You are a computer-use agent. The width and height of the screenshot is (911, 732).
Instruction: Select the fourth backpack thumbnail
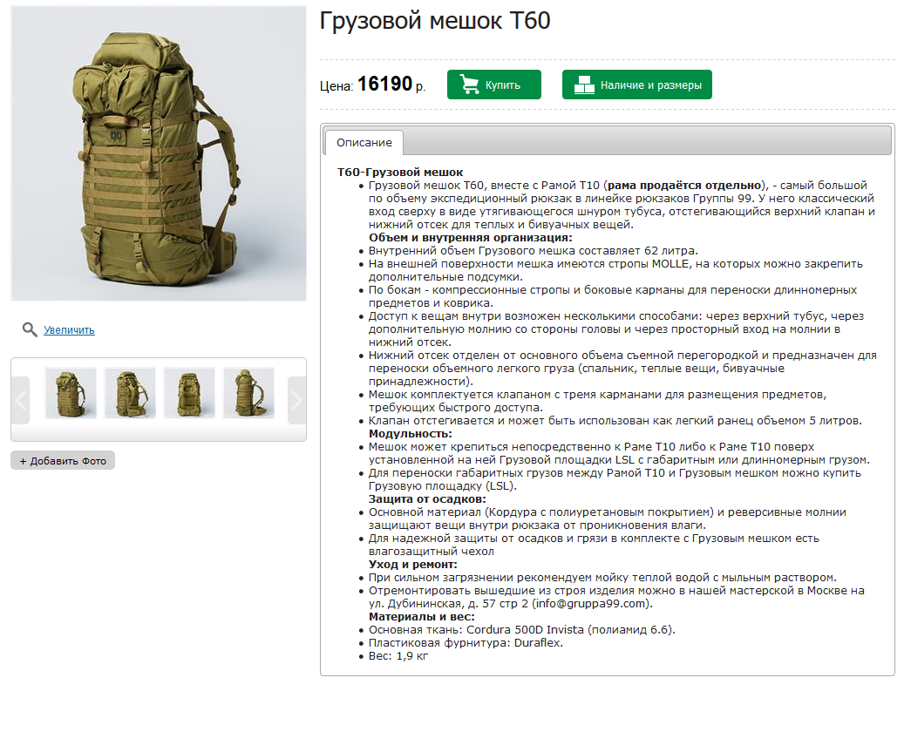tap(248, 393)
